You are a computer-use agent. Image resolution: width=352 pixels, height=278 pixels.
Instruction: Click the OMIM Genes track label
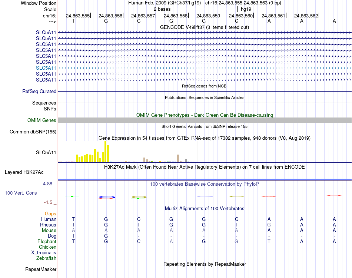pos(41,120)
